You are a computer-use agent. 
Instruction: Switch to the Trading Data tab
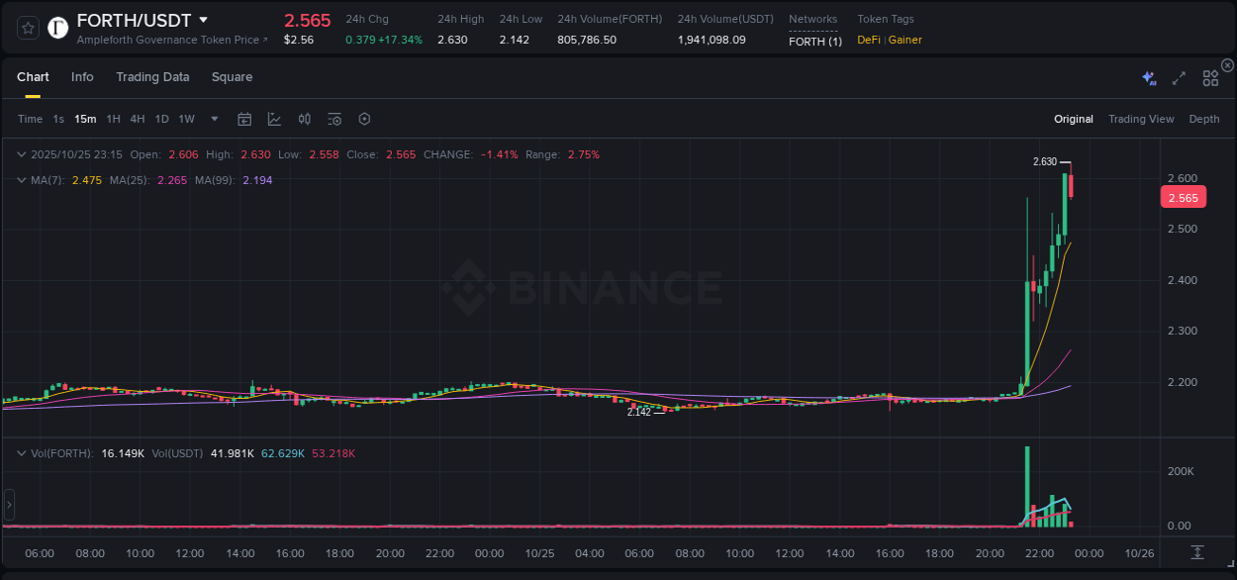click(x=152, y=76)
